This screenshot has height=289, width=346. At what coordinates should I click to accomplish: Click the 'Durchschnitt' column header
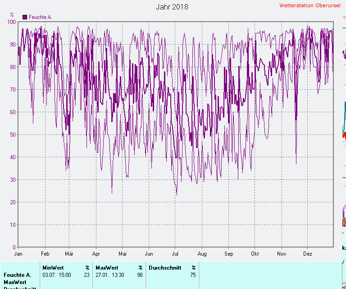(165, 268)
